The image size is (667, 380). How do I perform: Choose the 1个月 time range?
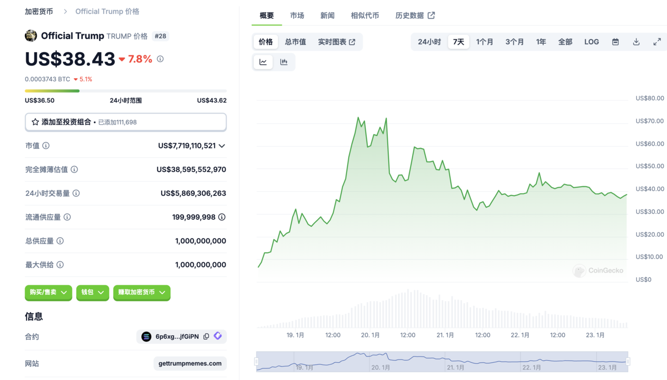485,42
